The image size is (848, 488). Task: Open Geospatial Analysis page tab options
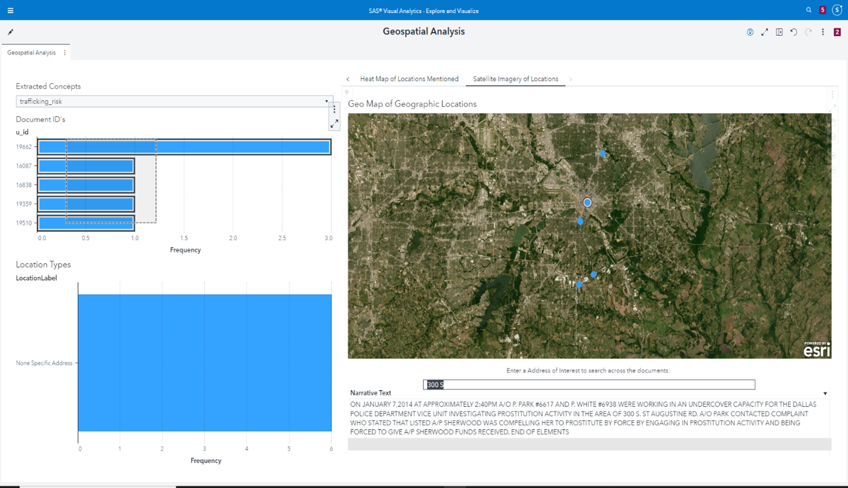click(65, 53)
